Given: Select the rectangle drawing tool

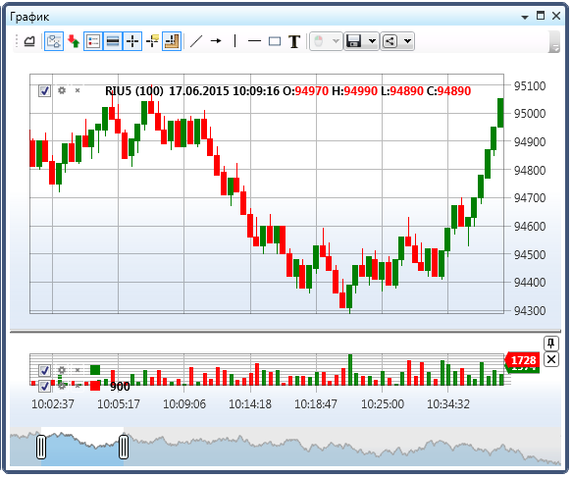Looking at the screenshot, I should (x=275, y=41).
